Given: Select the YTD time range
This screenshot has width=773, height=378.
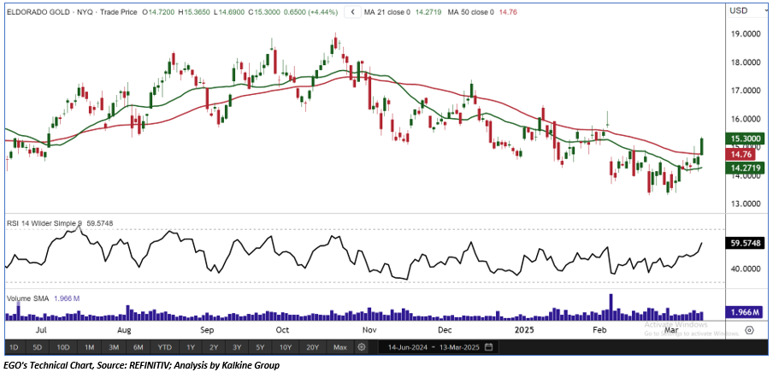Looking at the screenshot, I should pyautogui.click(x=165, y=347).
